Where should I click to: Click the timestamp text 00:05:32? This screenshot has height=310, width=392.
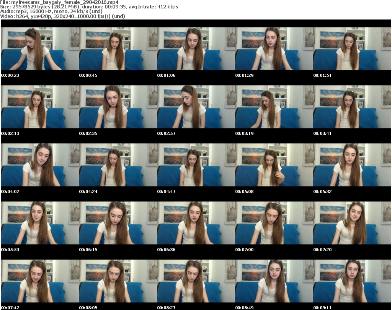(322, 192)
